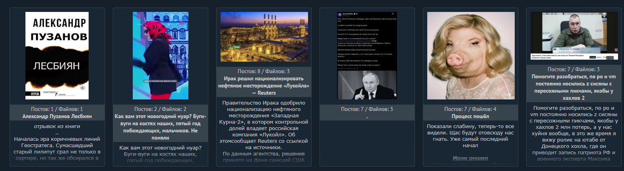Open the dark tweet screenshot thumbnail with Putin
This screenshot has width=624, height=171.
[x=367, y=56]
